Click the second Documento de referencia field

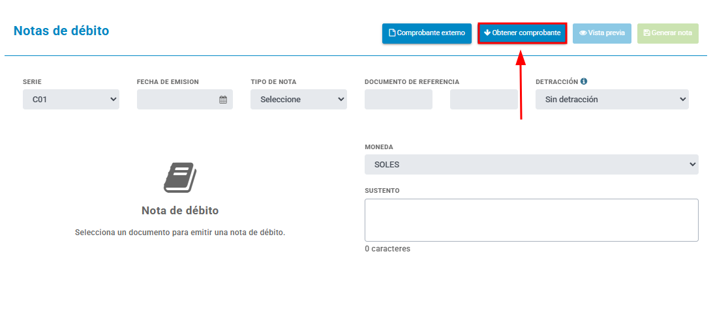tap(484, 100)
